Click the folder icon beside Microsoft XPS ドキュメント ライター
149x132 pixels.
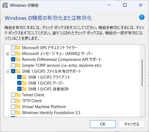[x=18, y=47]
